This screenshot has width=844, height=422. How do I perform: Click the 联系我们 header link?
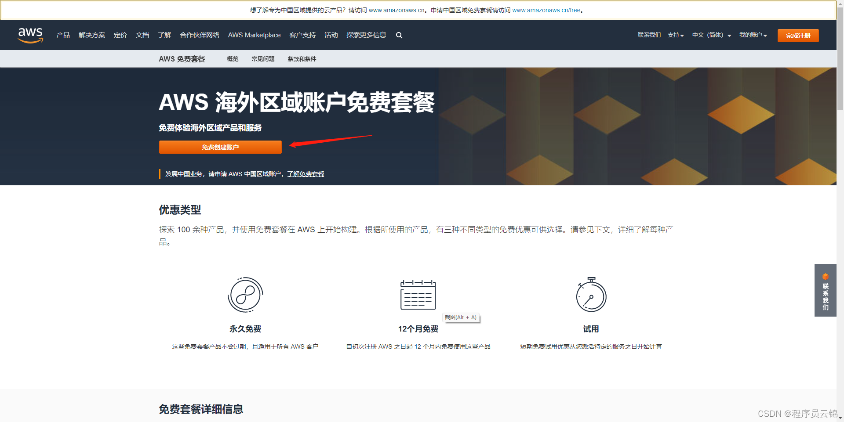coord(649,35)
